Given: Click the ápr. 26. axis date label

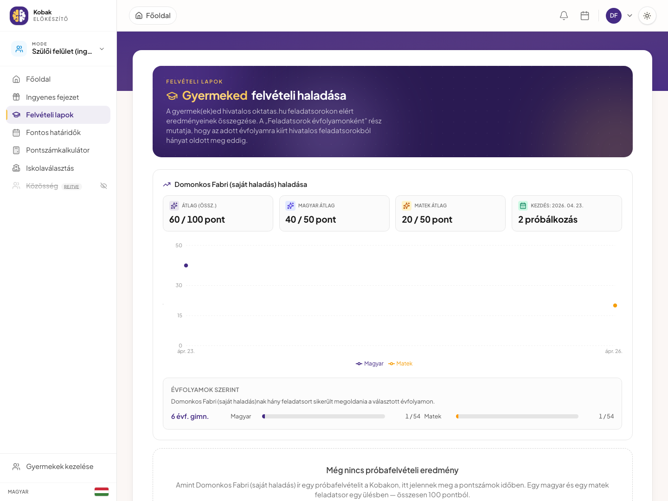Looking at the screenshot, I should pos(614,351).
